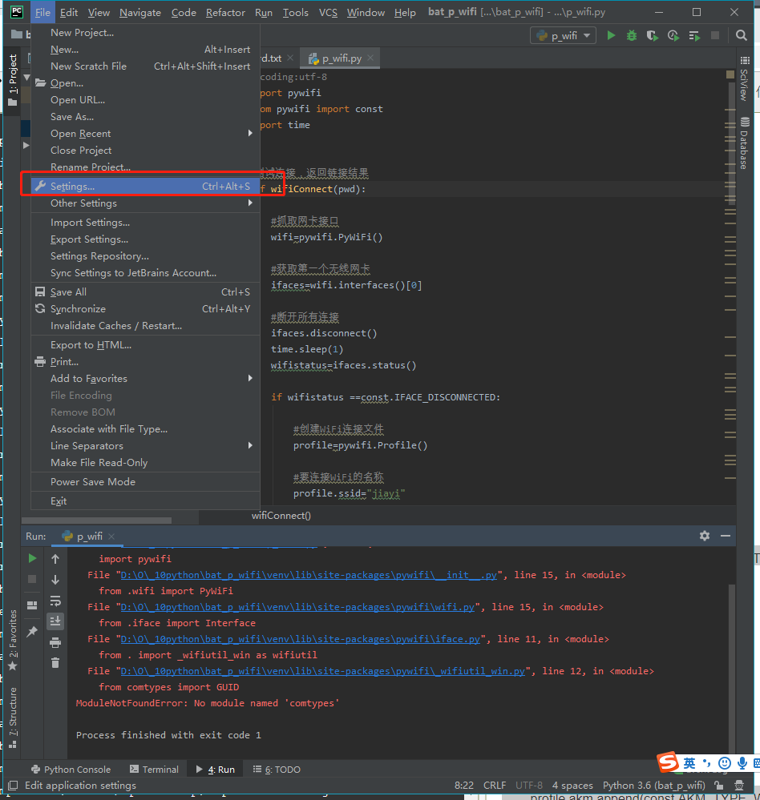Open Settings from the File menu
760x800 pixels.
point(145,187)
